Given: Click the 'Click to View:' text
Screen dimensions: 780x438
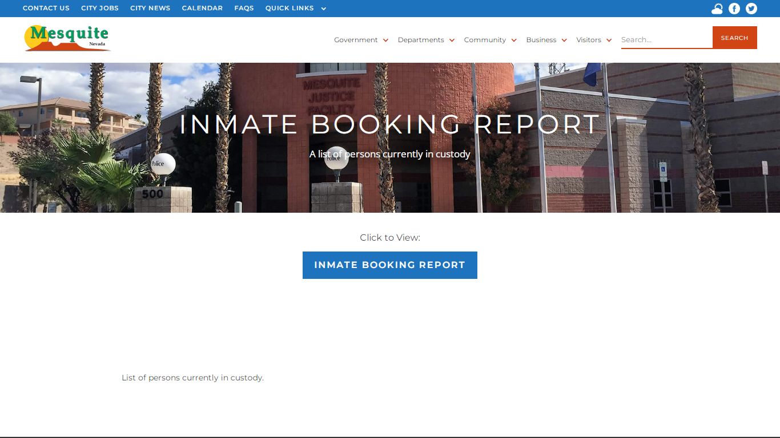Looking at the screenshot, I should pos(390,238).
